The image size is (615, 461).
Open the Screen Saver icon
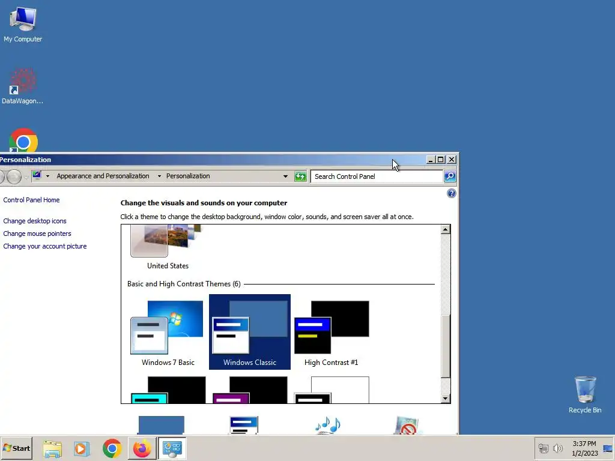click(x=407, y=426)
